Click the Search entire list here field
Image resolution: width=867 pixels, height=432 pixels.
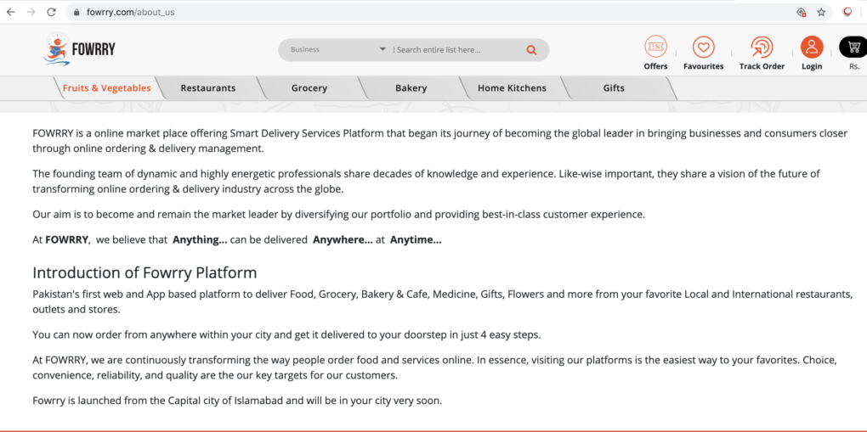456,50
